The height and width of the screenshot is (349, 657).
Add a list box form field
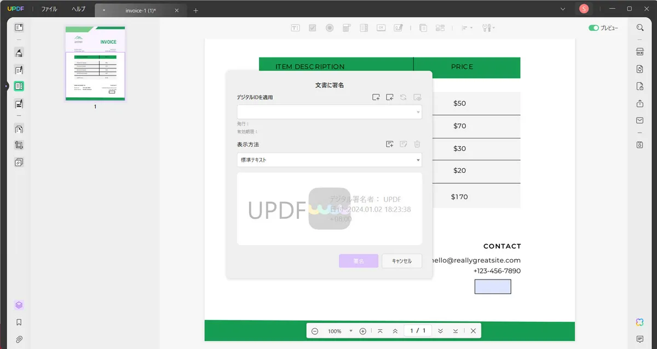364,28
